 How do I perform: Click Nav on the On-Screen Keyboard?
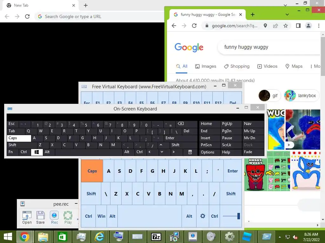point(253,124)
